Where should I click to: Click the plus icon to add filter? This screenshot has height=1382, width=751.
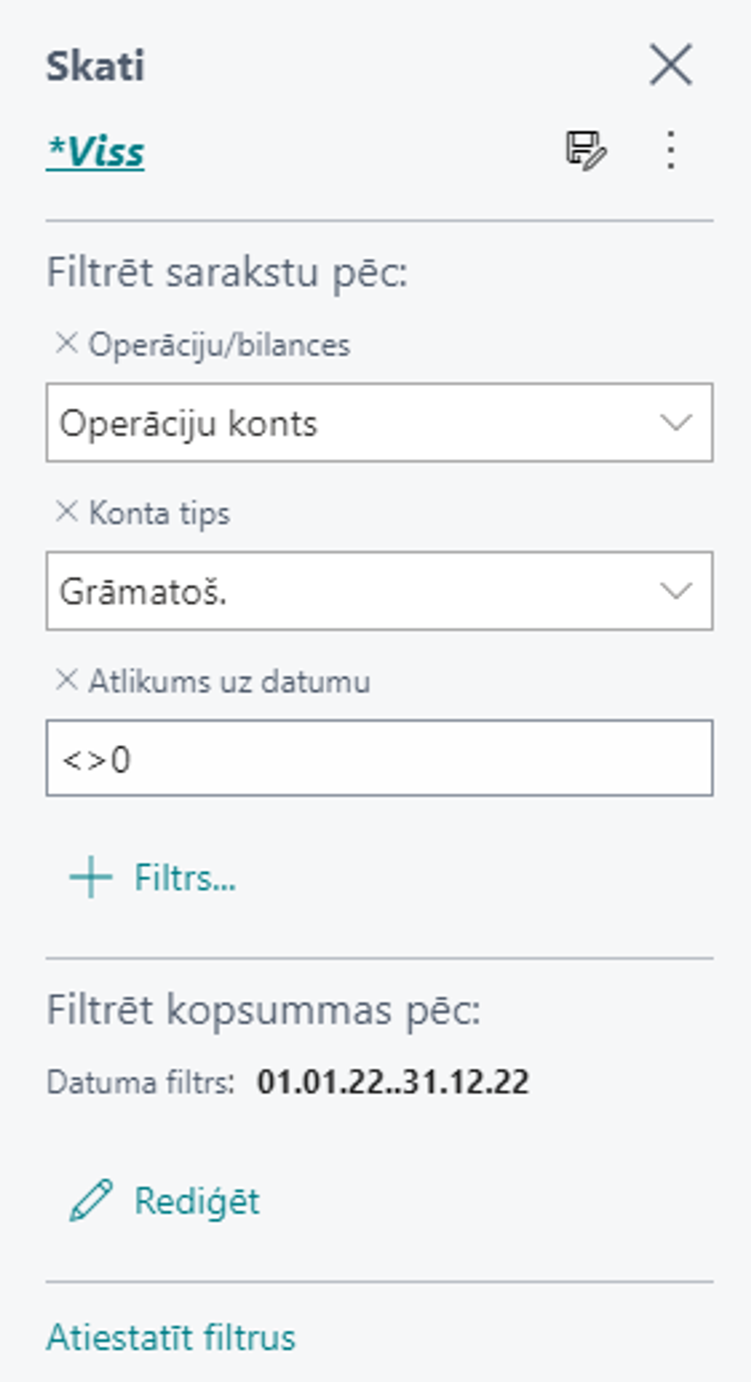(x=90, y=877)
